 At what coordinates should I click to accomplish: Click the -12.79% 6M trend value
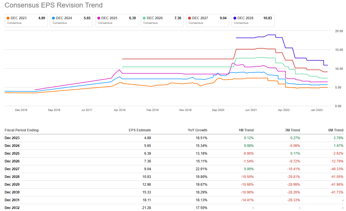pos(337,161)
